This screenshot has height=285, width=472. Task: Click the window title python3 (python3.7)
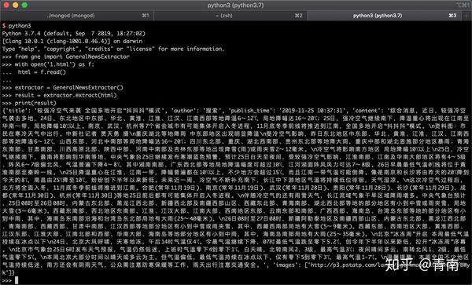(235, 5)
